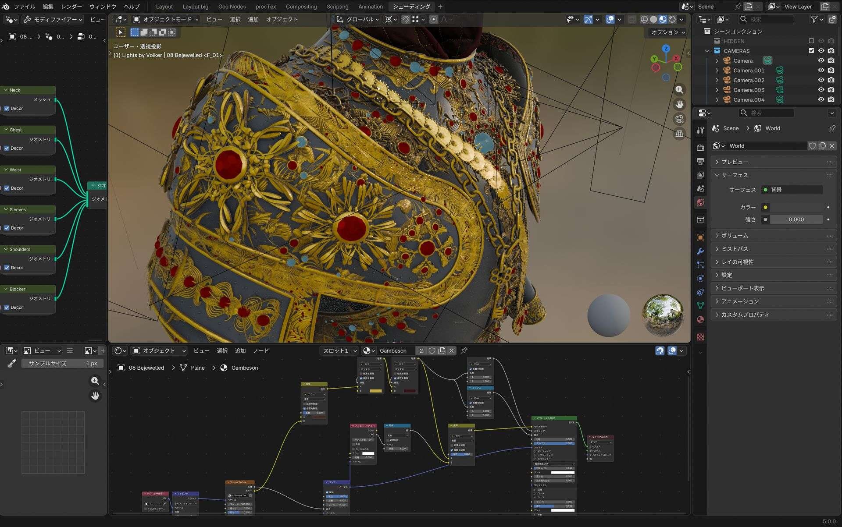Open the Render properties tab icon
The image size is (842, 527).
(700, 148)
